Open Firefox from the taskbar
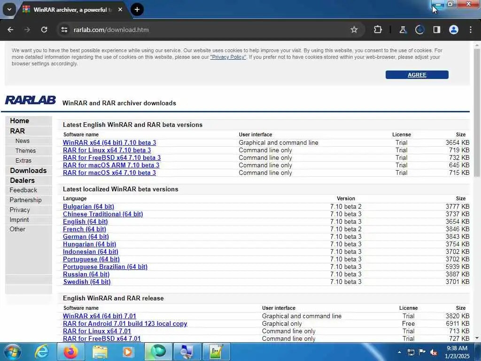This screenshot has height=361, width=481. click(70, 352)
